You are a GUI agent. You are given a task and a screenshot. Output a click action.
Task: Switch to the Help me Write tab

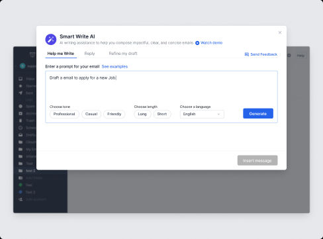(61, 54)
